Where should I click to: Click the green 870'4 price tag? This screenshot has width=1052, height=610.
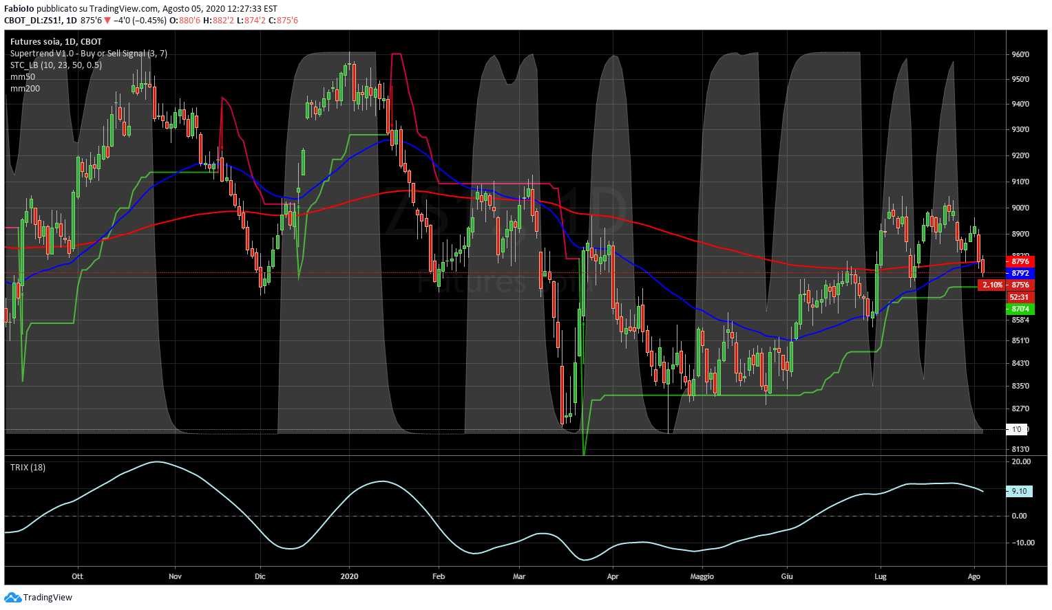click(x=1020, y=309)
